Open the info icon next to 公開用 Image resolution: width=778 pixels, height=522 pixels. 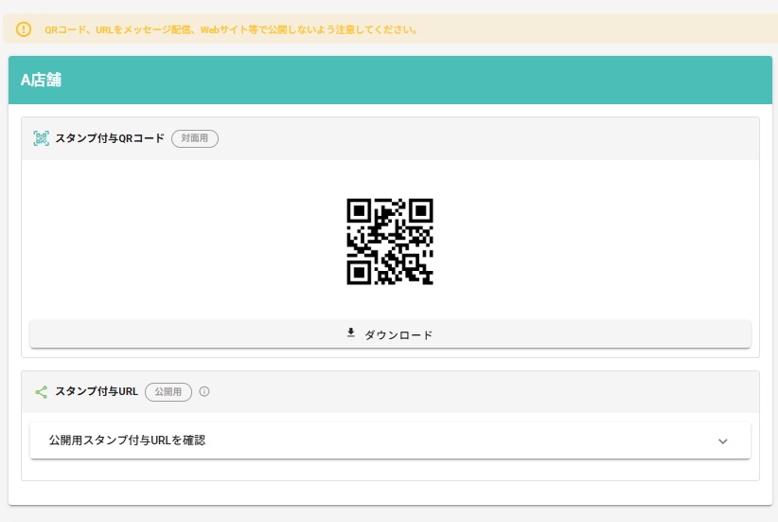203,391
